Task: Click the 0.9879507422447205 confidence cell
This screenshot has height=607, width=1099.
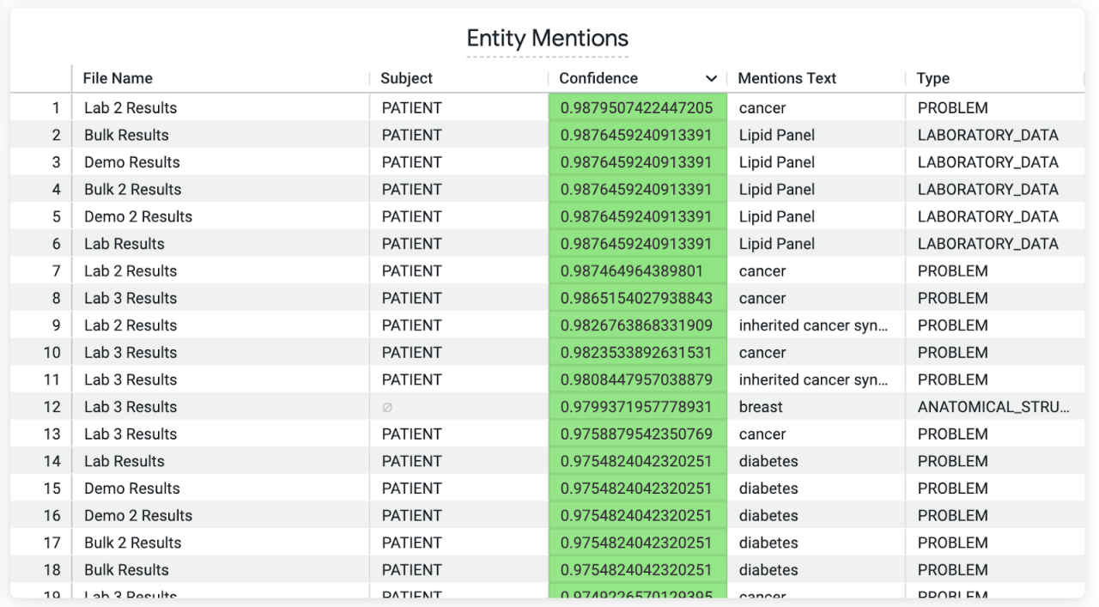Action: (x=636, y=108)
